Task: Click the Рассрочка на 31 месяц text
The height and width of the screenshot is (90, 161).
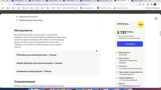Action: (127, 36)
